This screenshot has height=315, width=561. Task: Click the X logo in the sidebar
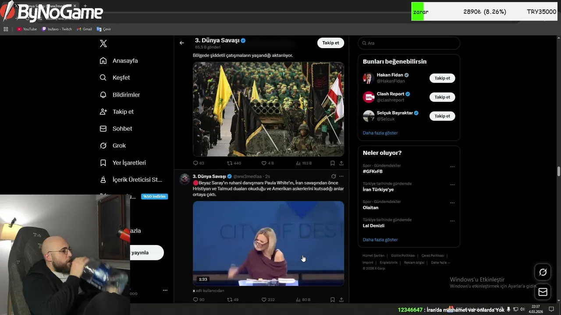pyautogui.click(x=103, y=43)
